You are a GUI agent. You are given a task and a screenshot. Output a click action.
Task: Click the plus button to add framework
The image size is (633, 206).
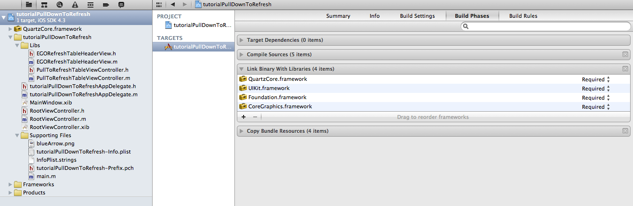244,117
